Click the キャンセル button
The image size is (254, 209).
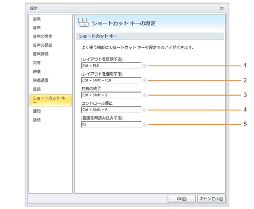click(211, 199)
